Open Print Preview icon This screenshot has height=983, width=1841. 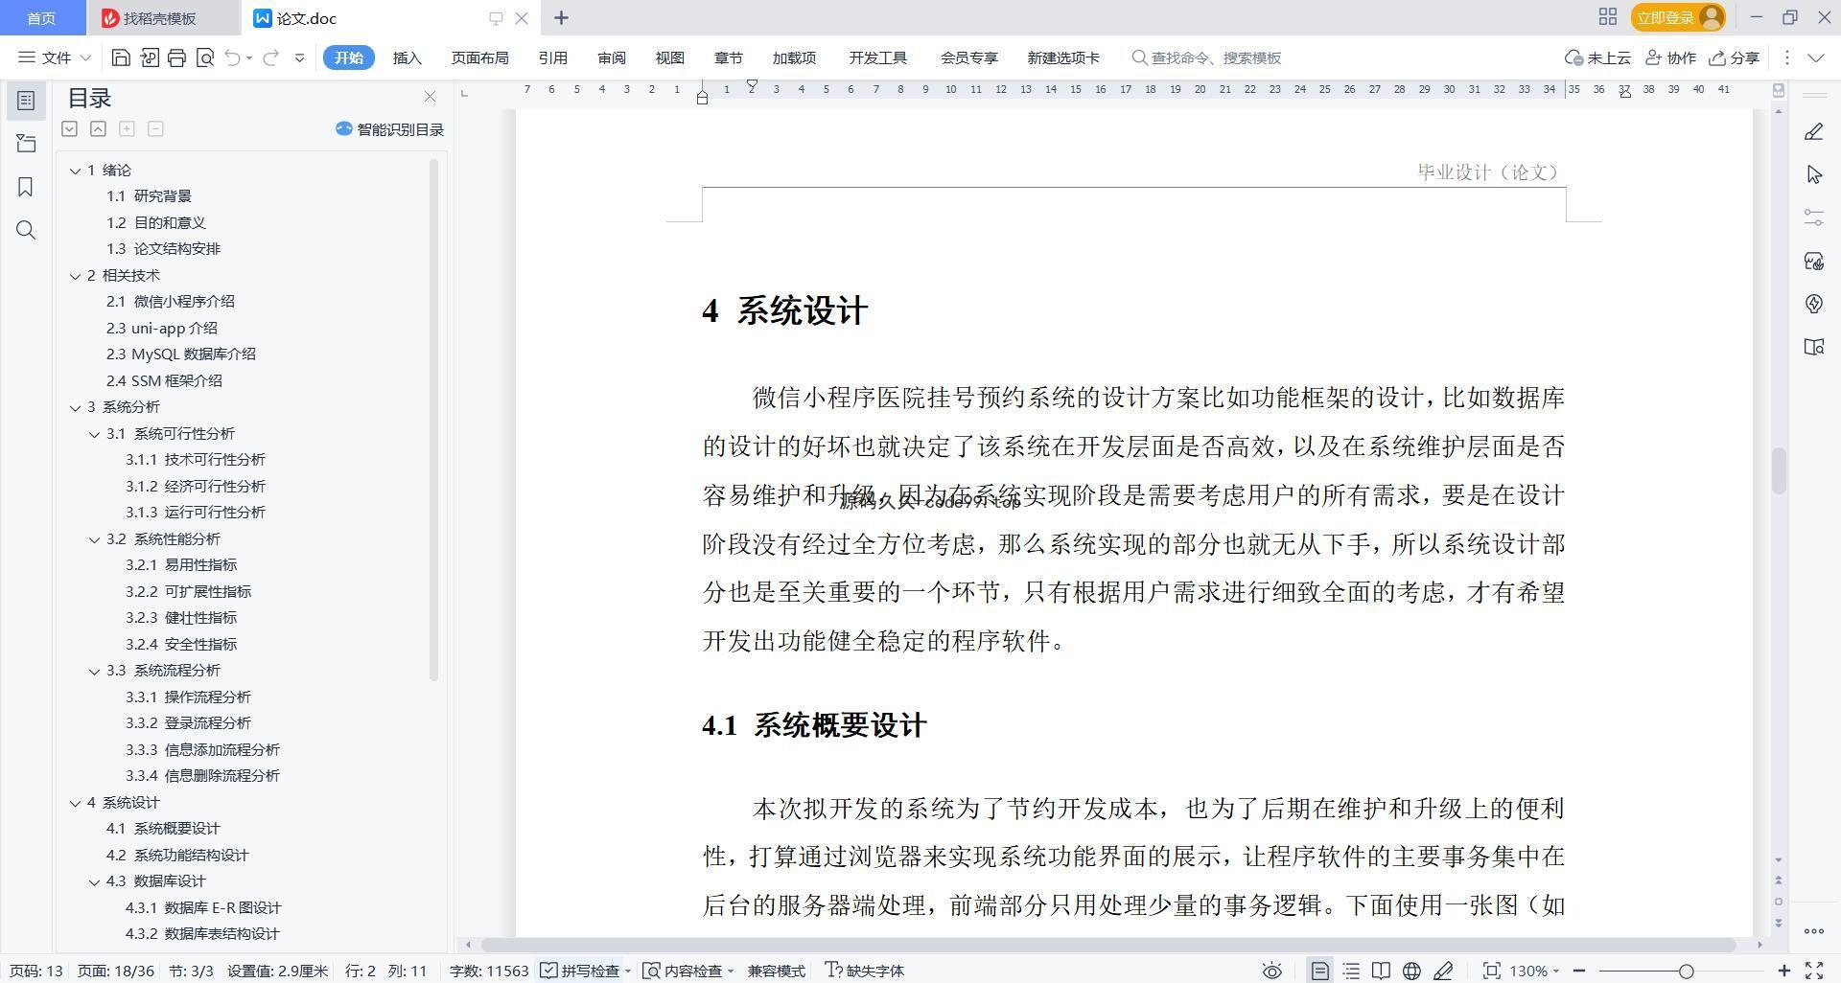tap(204, 57)
